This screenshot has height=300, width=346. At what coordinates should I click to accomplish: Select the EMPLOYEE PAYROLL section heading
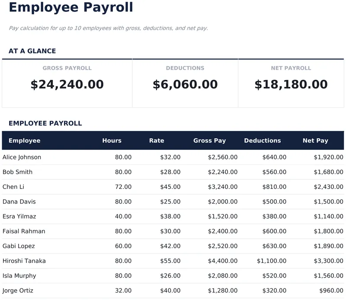[x=45, y=123]
